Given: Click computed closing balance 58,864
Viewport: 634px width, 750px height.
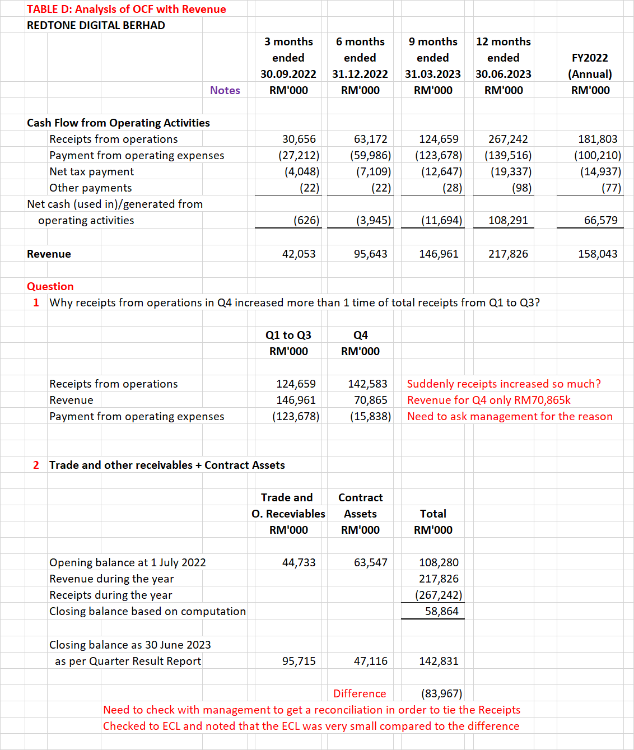Looking at the screenshot, I should click(442, 611).
